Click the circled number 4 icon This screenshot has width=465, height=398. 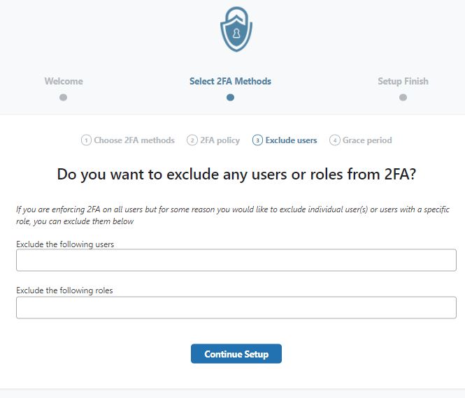coord(334,140)
